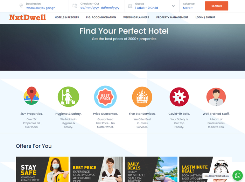Click the Best Price guarantee badge icon
The height and width of the screenshot is (182, 245).
click(105, 97)
